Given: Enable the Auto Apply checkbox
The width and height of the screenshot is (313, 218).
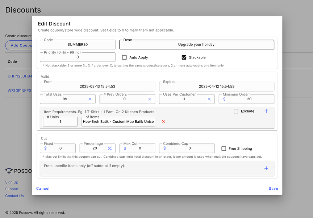Looking at the screenshot, I should [x=124, y=57].
